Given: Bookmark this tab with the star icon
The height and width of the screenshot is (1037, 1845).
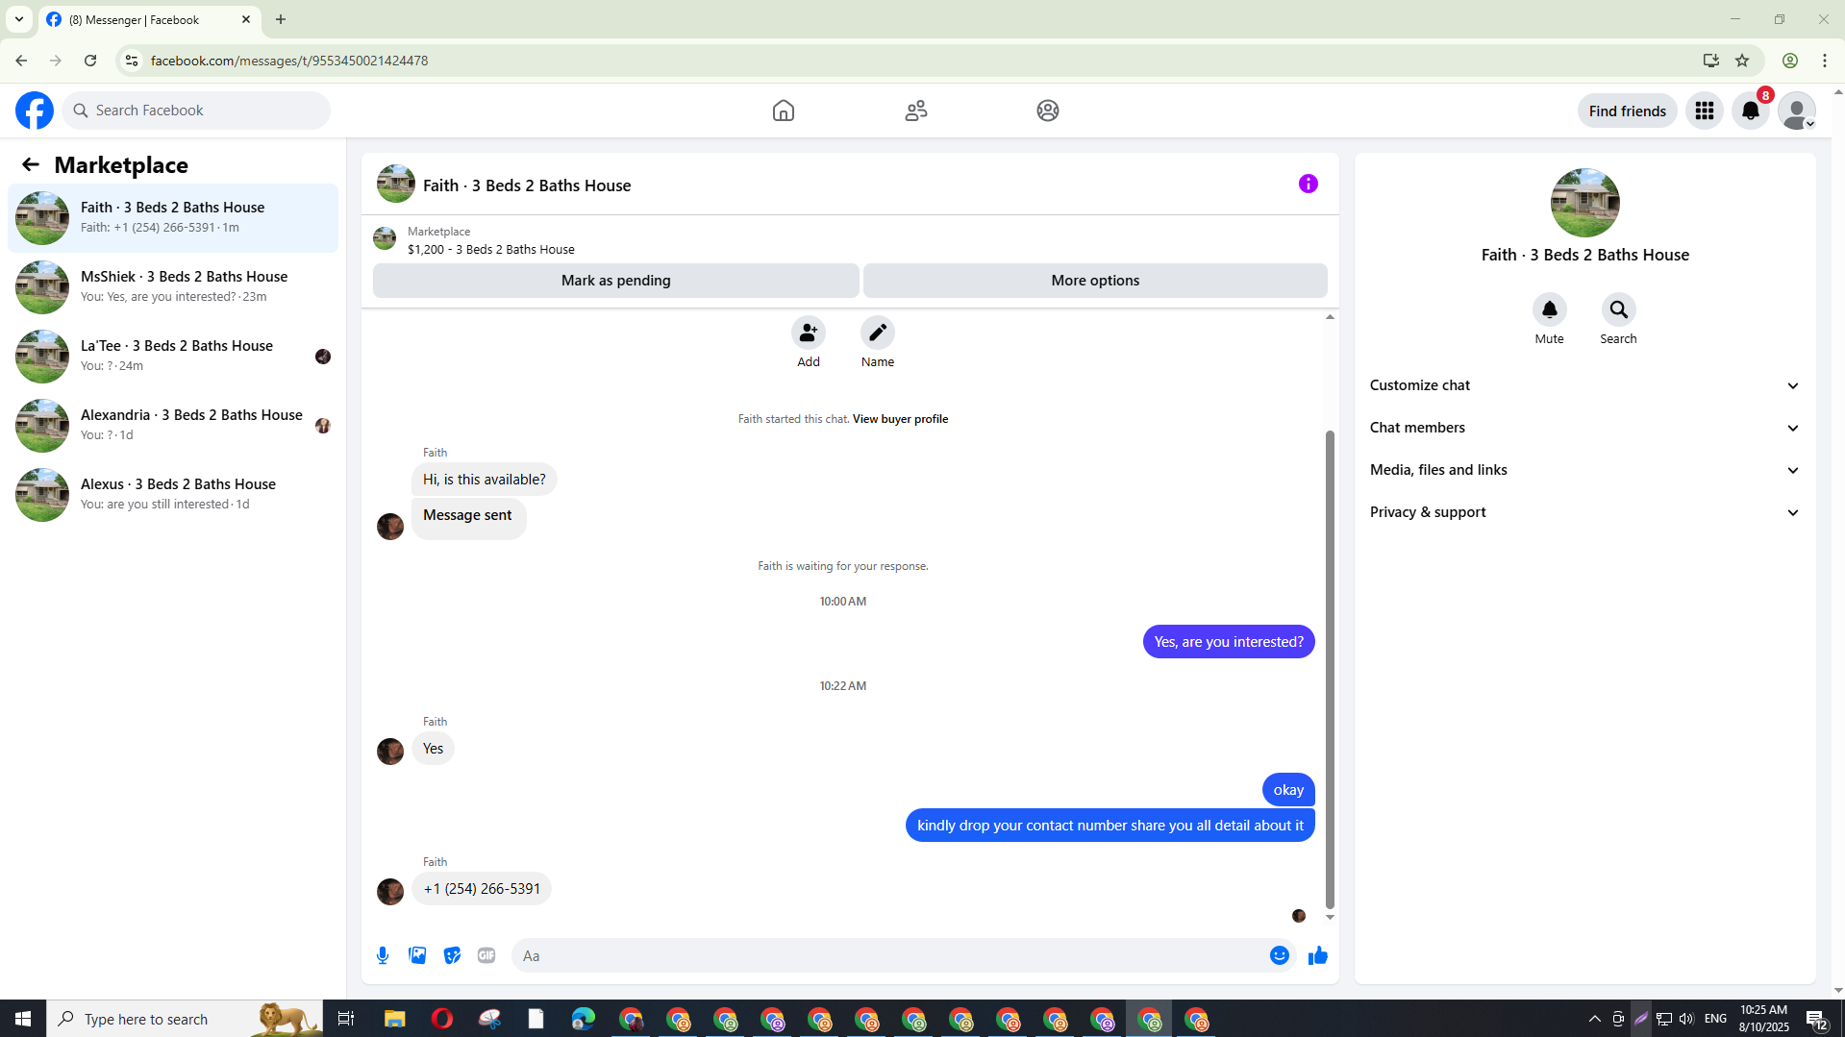Looking at the screenshot, I should click(x=1742, y=61).
